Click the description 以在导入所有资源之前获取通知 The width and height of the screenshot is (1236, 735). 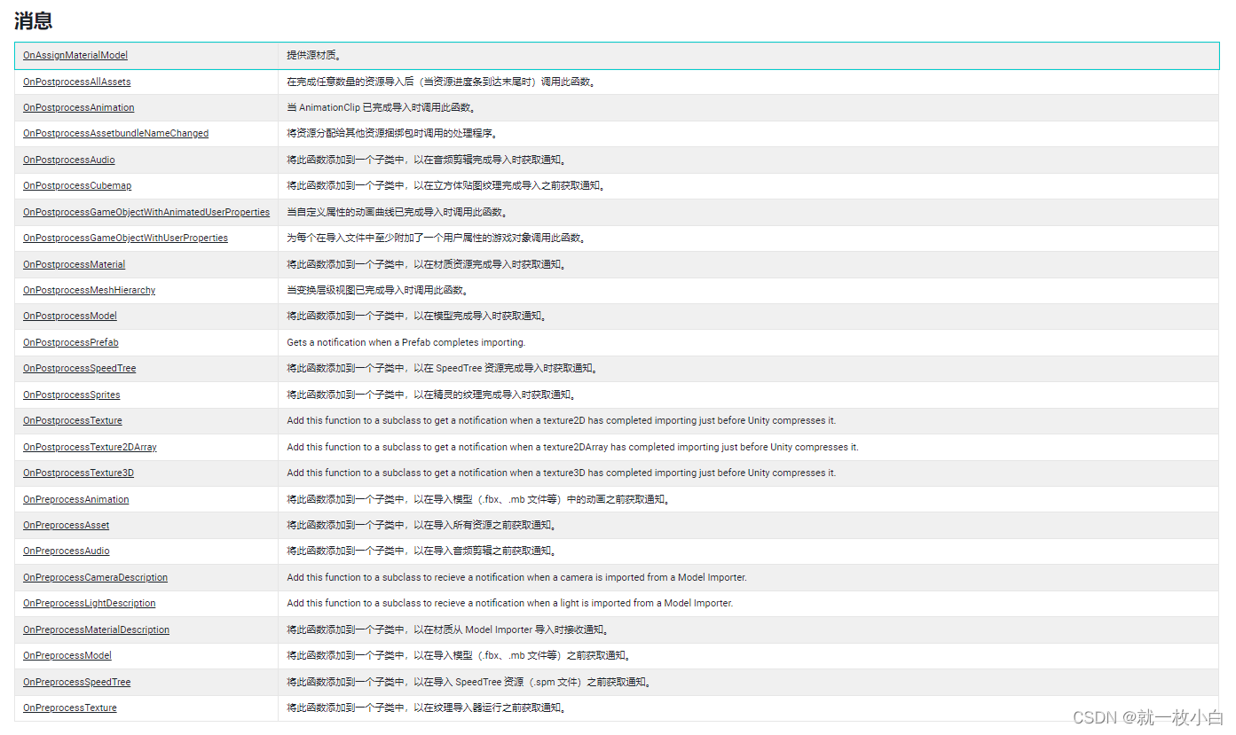tap(421, 525)
